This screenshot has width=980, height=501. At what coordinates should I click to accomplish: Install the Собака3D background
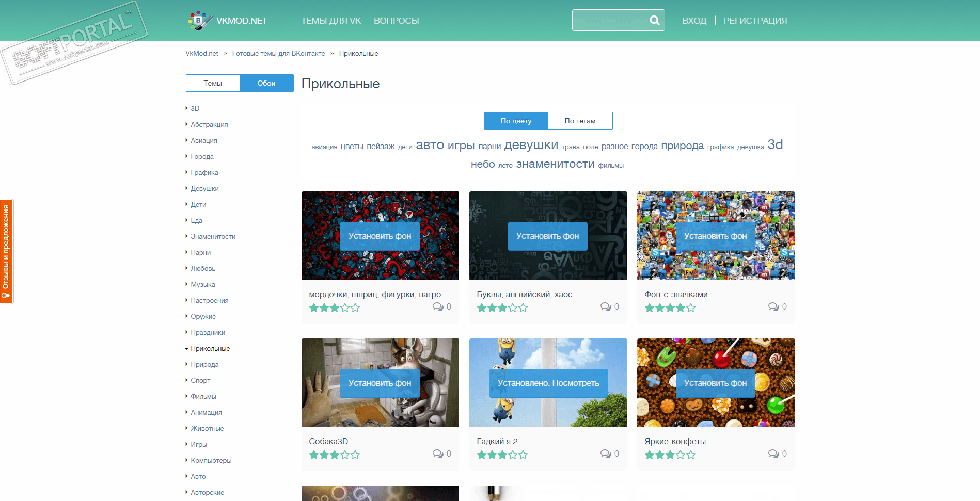coord(380,383)
